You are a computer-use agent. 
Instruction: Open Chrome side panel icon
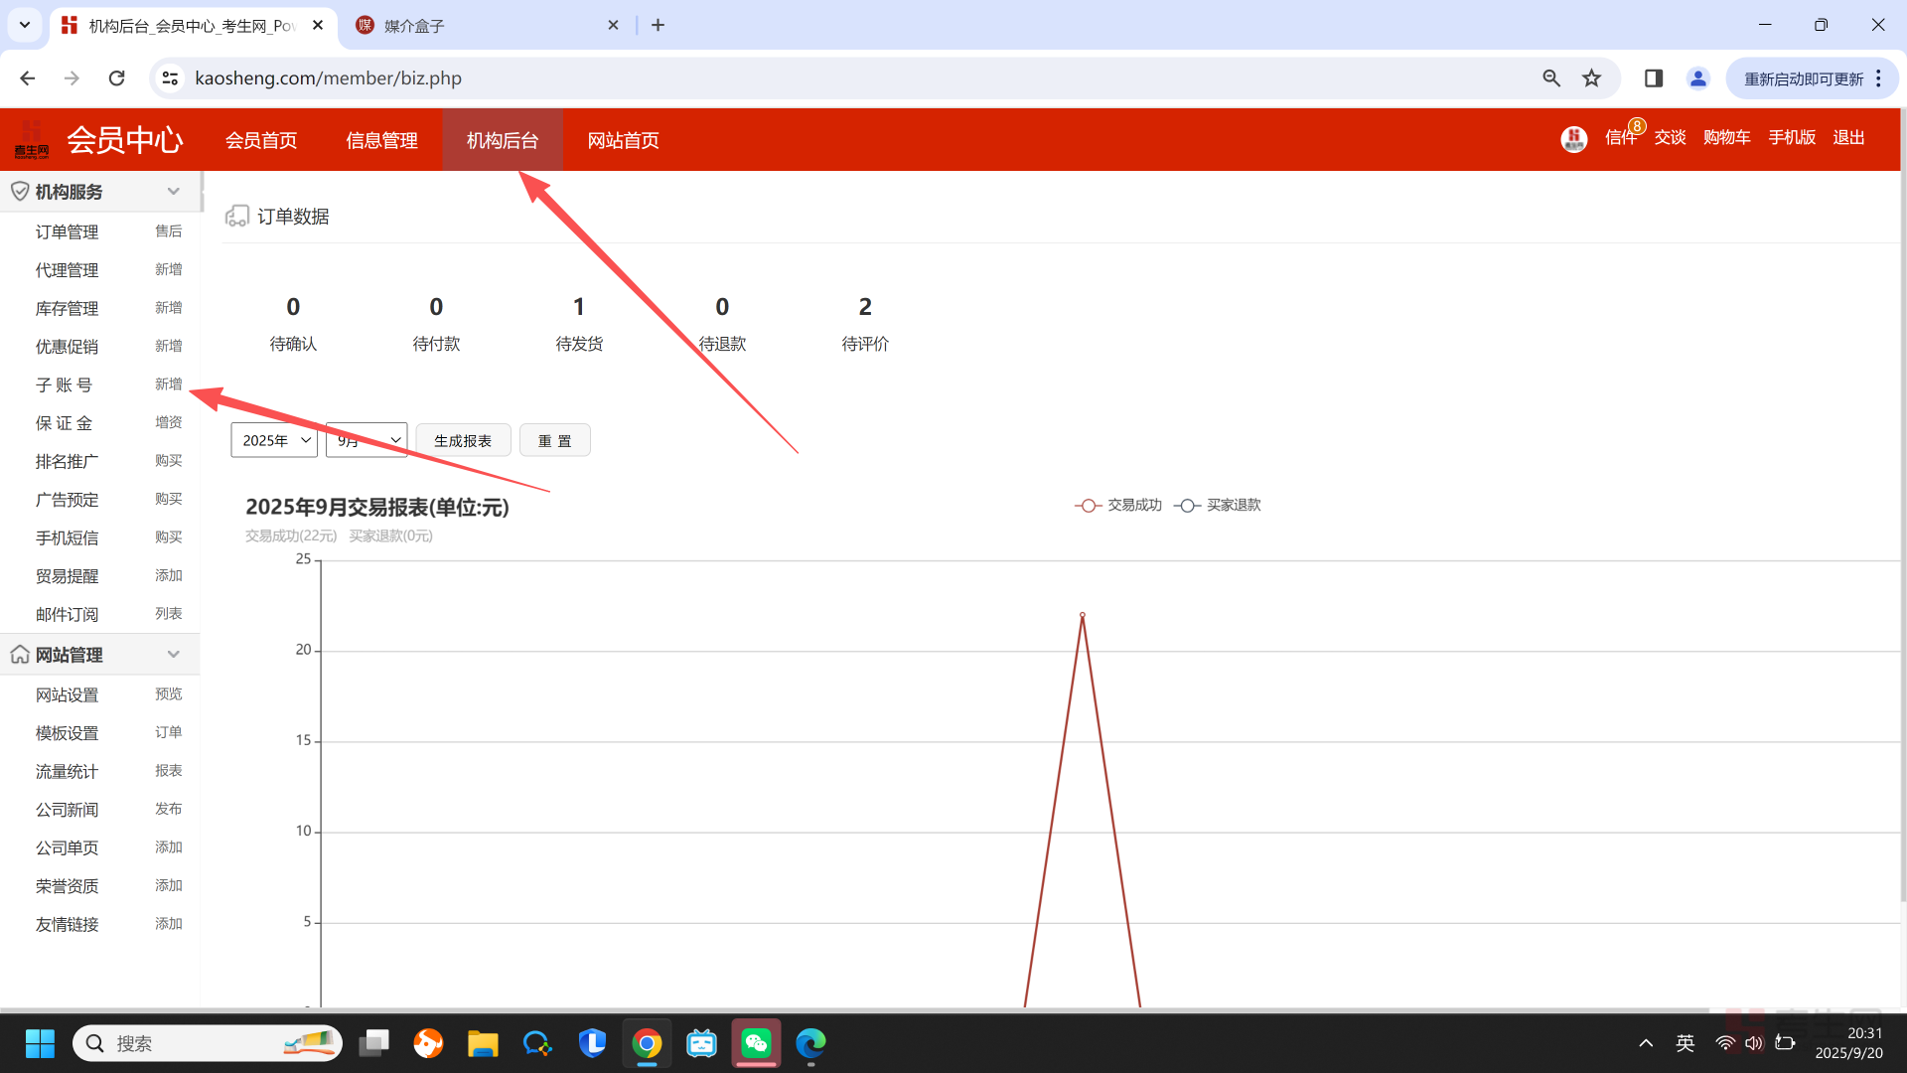click(x=1654, y=78)
